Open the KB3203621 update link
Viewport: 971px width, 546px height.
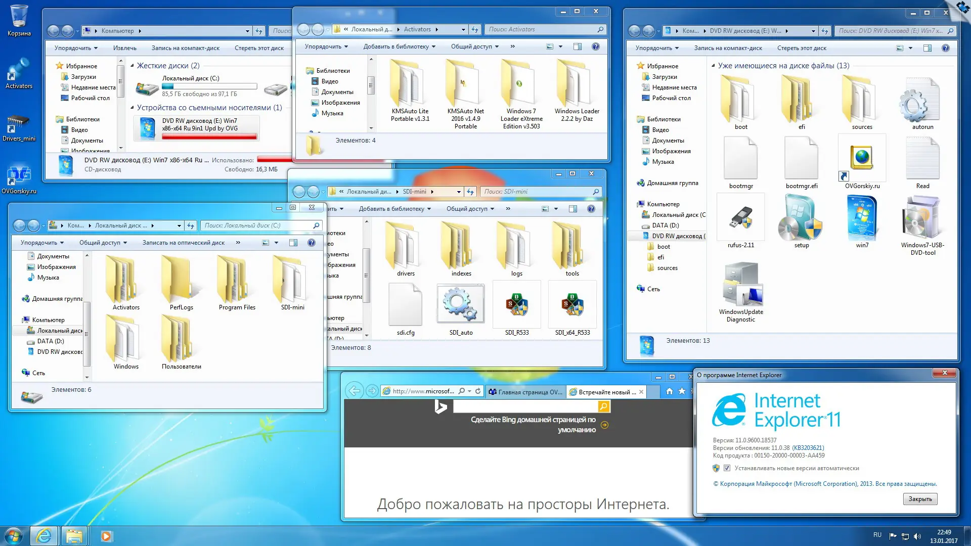[x=808, y=448]
